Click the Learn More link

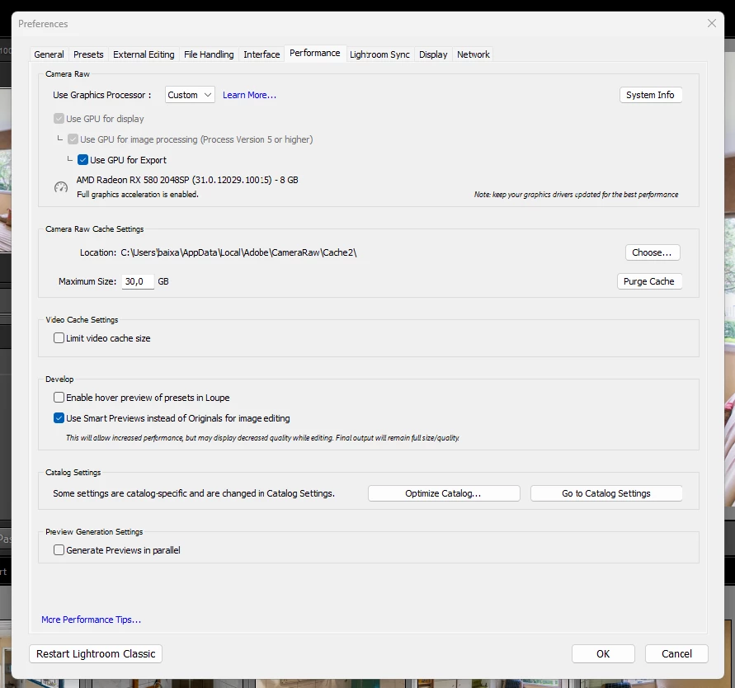click(249, 95)
